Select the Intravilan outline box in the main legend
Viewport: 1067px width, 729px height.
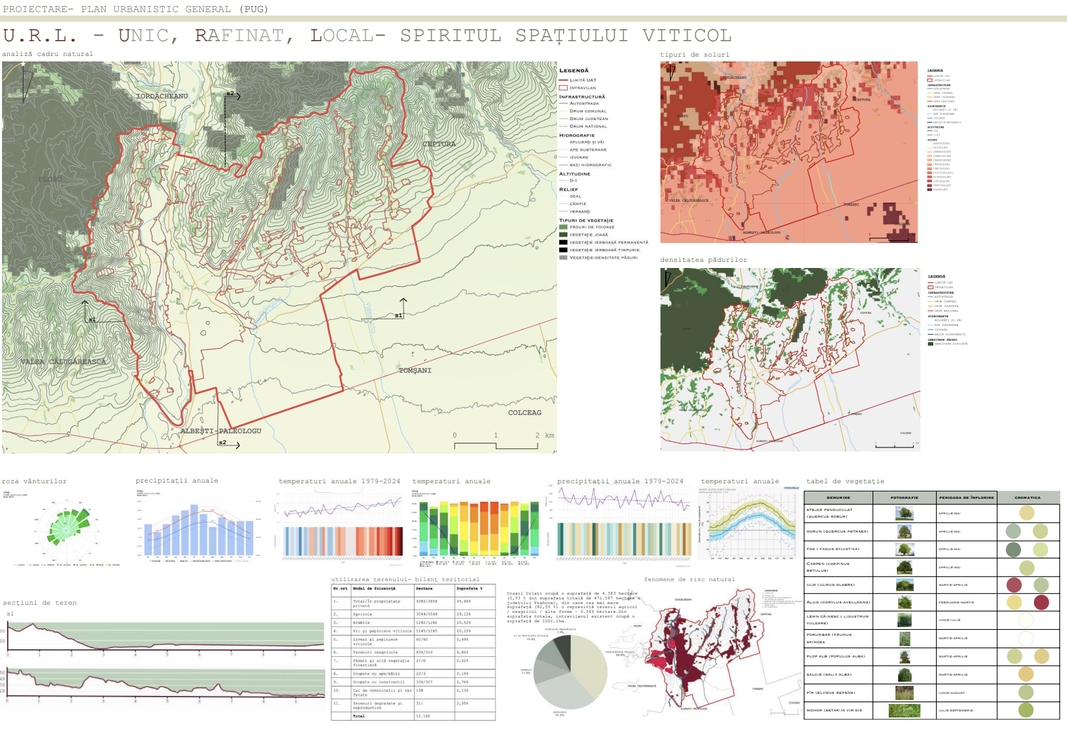[x=563, y=88]
